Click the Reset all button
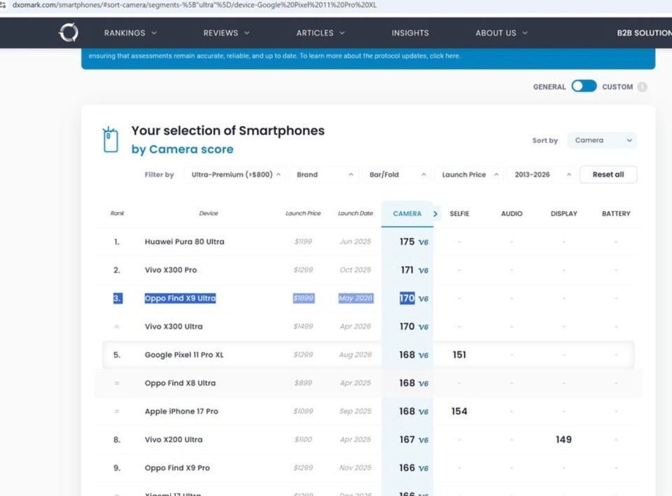This screenshot has width=672, height=496. [x=608, y=175]
